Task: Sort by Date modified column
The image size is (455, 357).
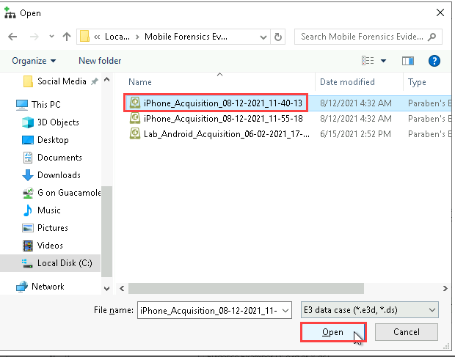Action: tap(347, 82)
